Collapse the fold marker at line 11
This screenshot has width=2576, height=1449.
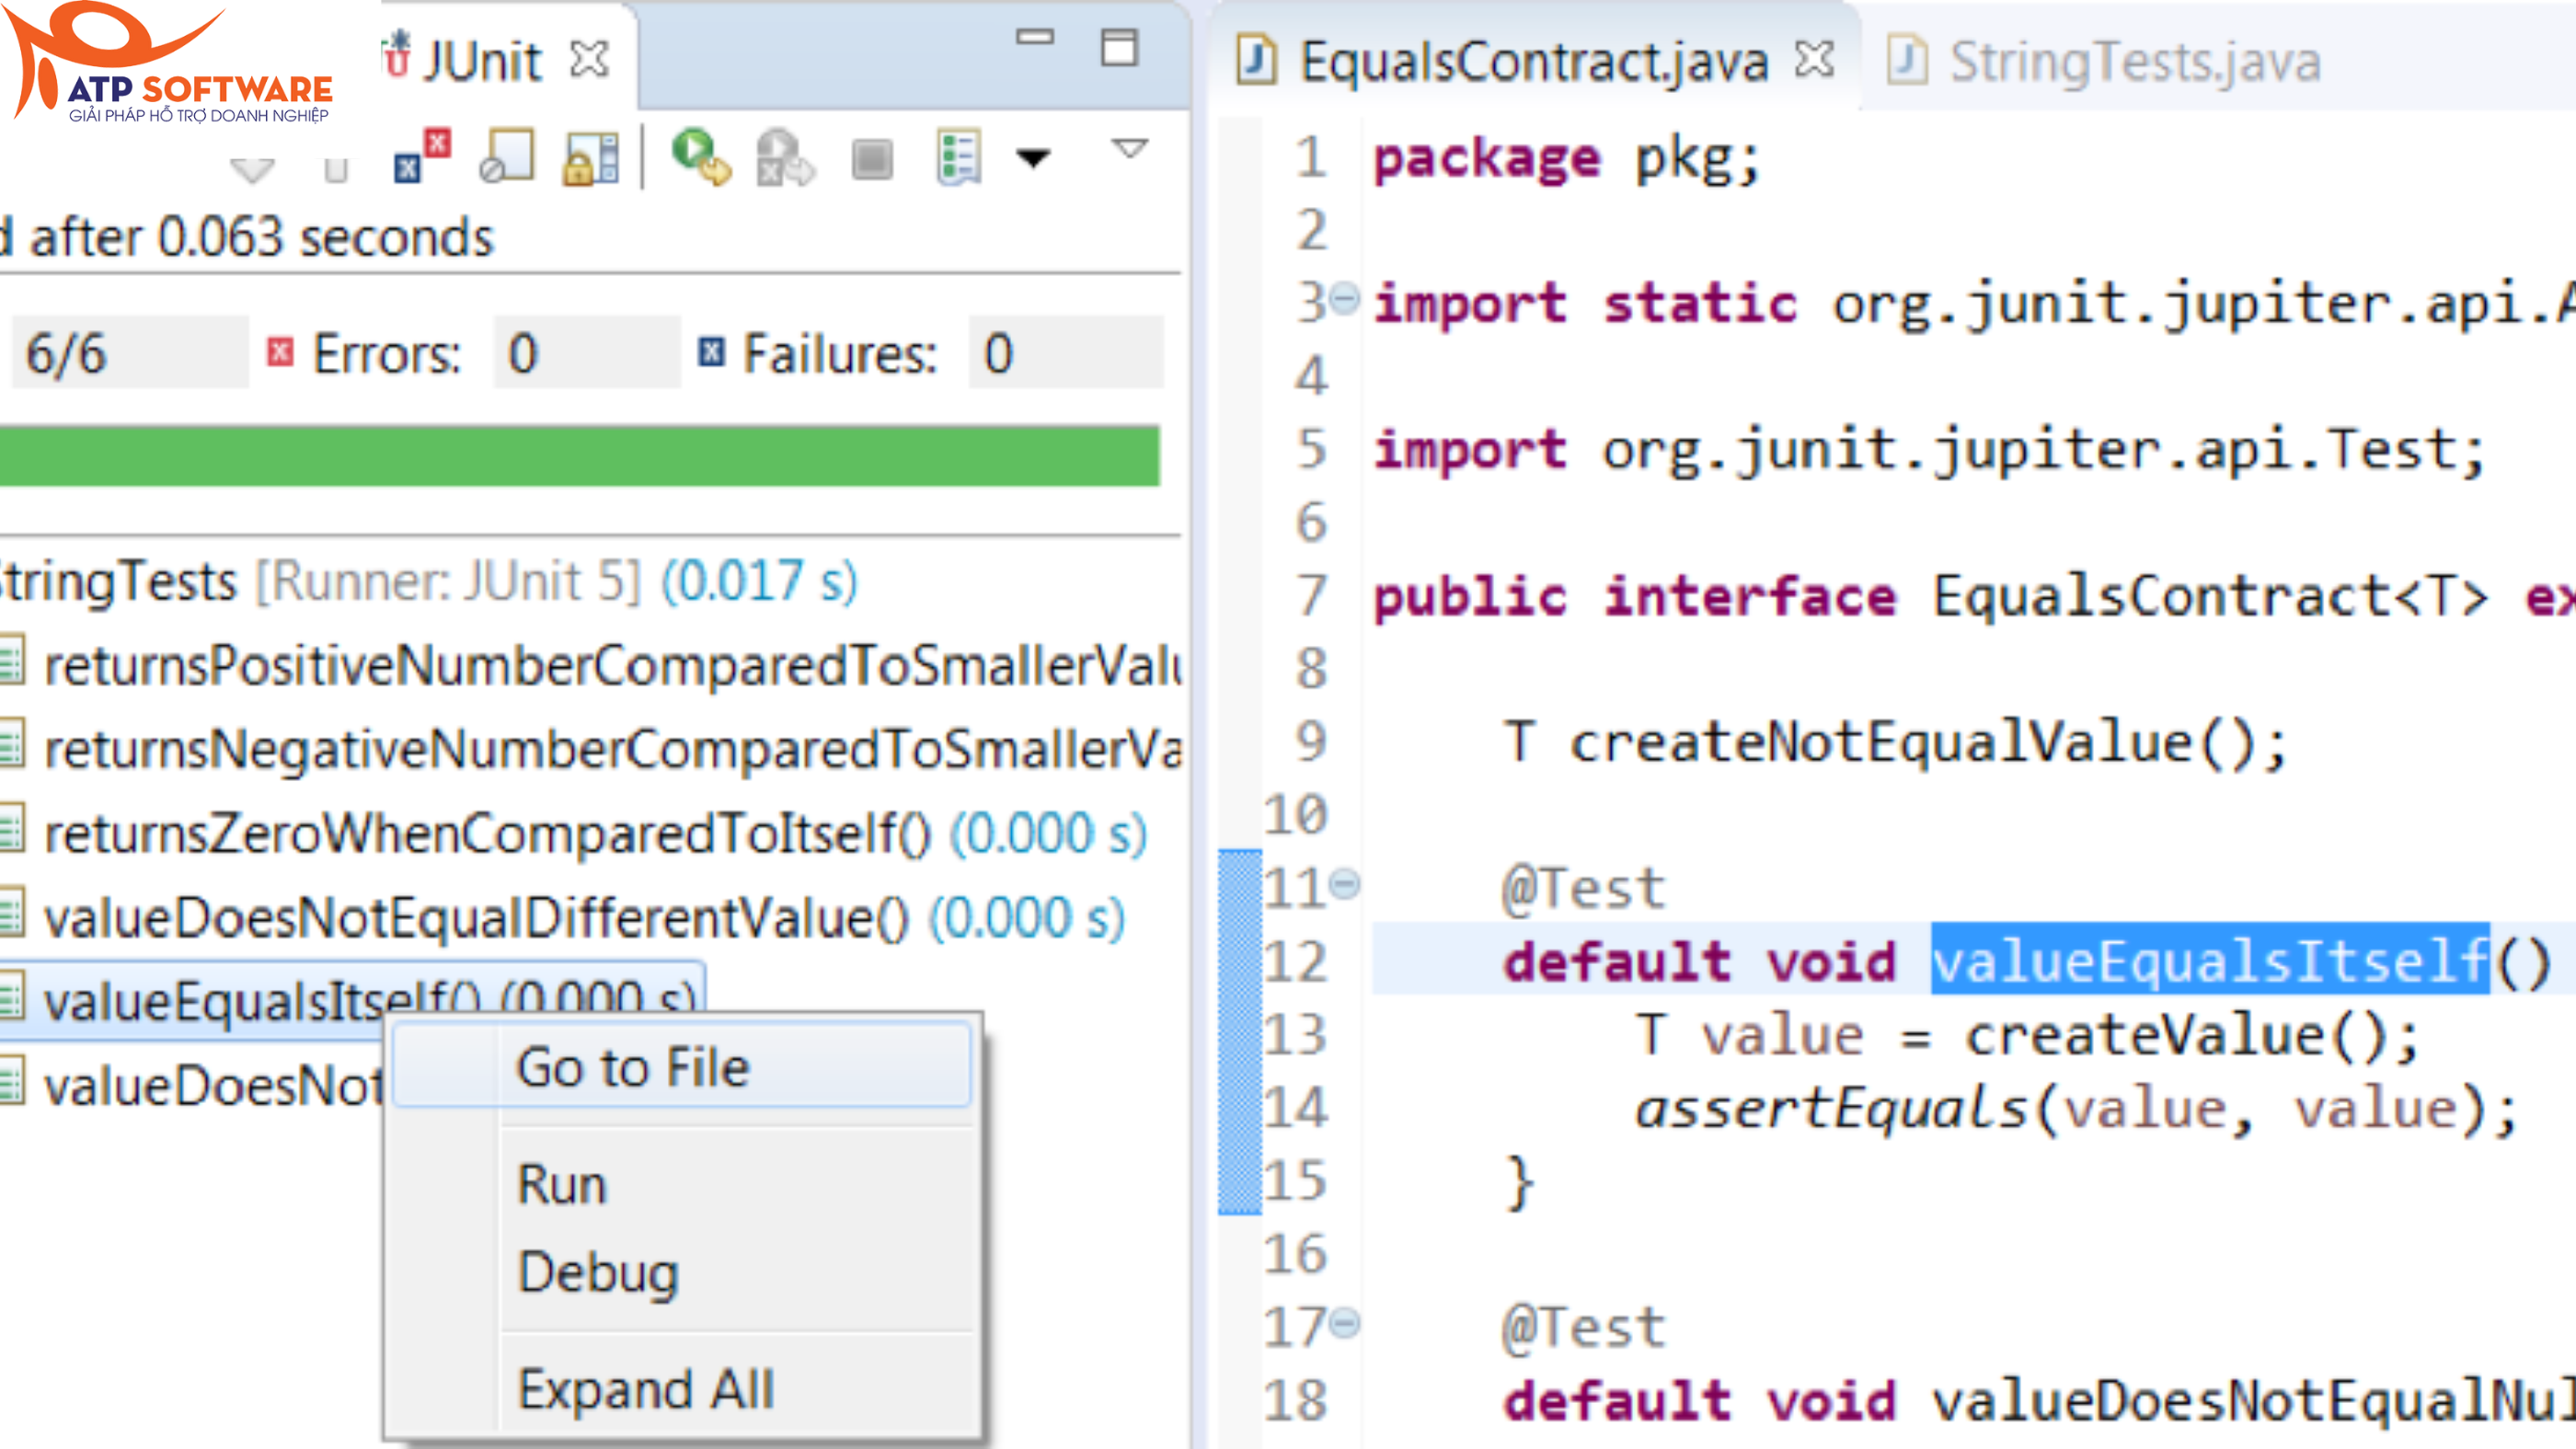[x=1346, y=884]
